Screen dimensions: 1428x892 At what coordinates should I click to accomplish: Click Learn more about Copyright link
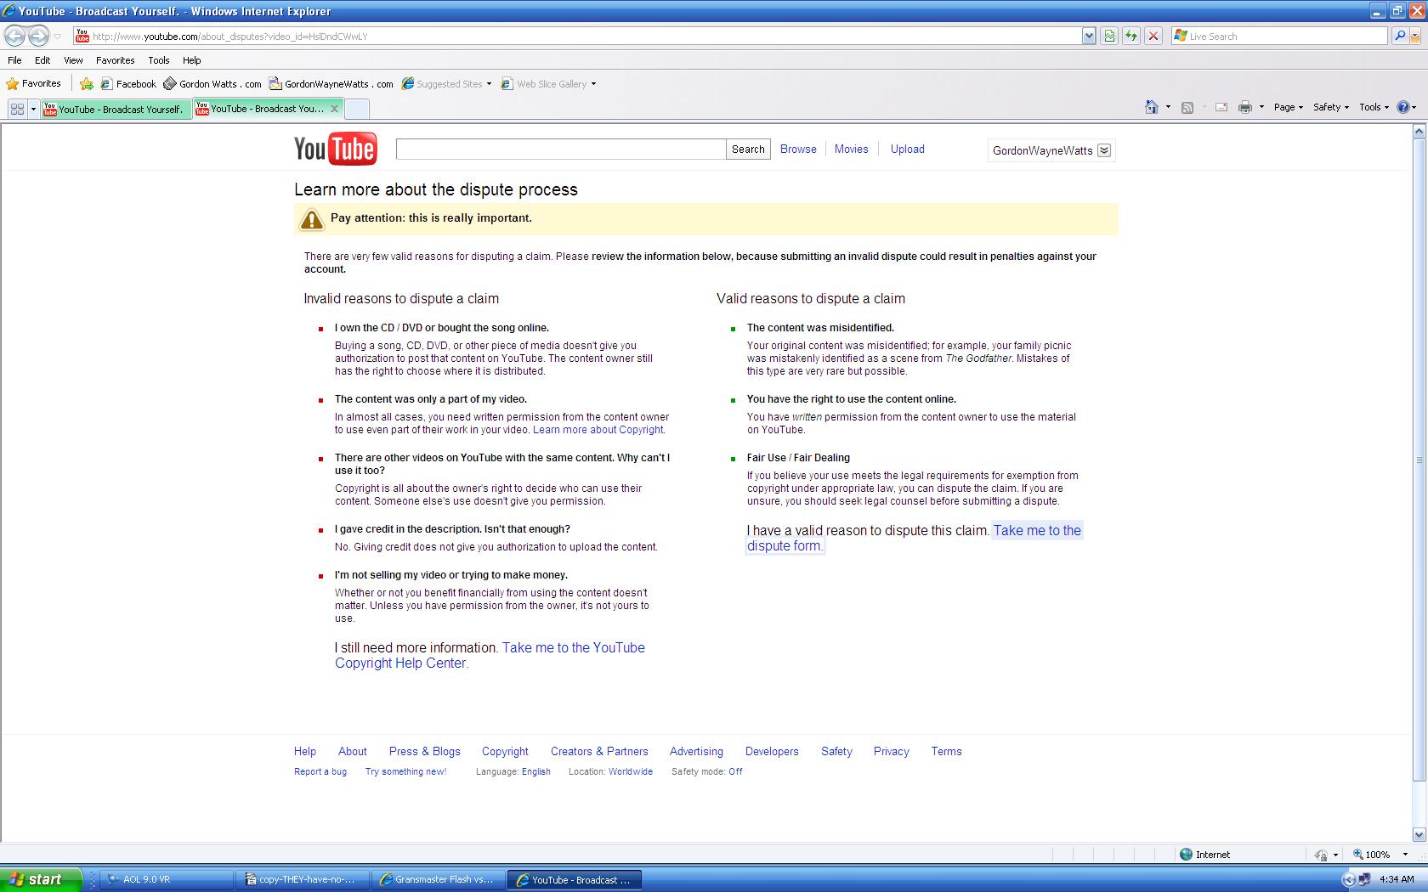tap(598, 430)
